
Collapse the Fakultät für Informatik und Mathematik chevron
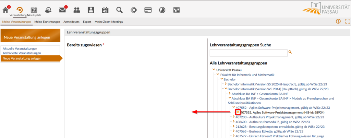[218, 74]
